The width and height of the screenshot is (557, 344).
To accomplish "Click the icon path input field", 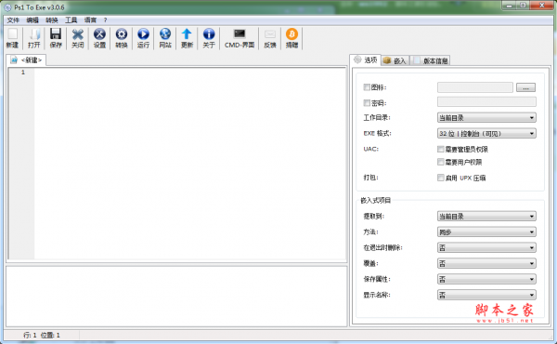I will click(475, 87).
